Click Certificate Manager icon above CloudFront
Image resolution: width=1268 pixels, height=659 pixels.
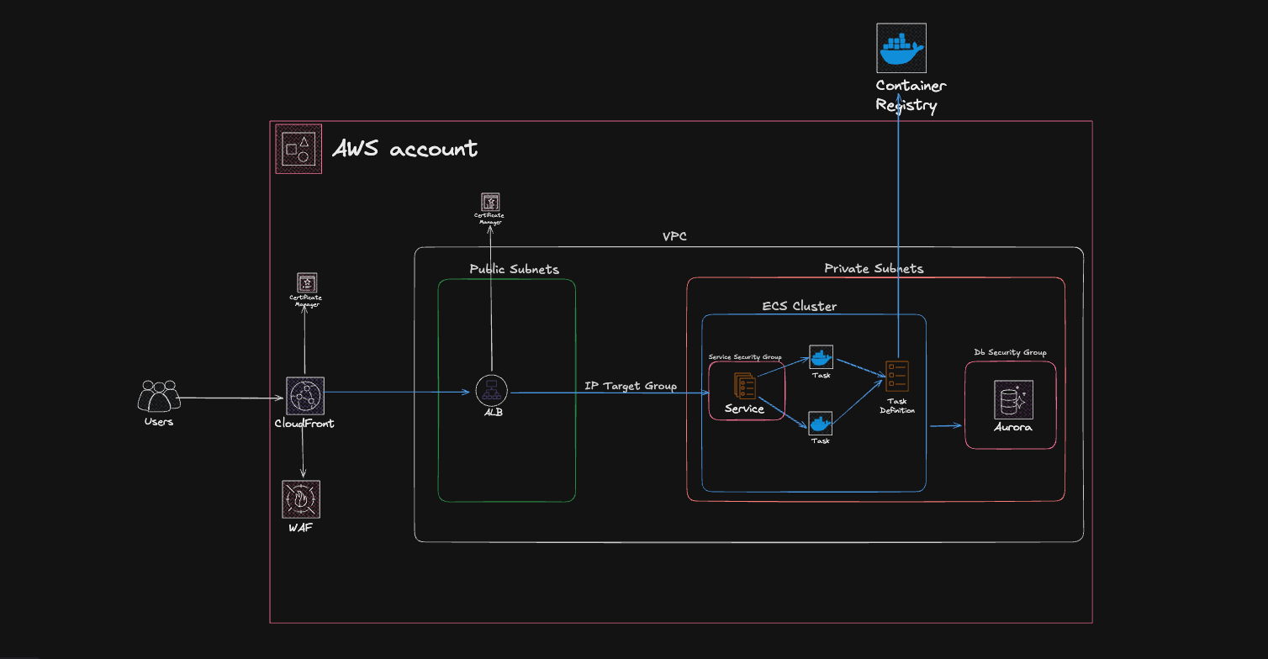point(307,282)
